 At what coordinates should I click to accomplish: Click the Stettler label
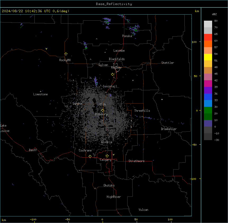point(168,63)
